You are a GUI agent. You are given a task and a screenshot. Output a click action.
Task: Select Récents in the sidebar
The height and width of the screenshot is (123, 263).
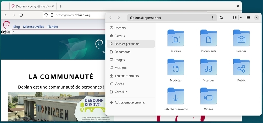[x=131, y=28]
